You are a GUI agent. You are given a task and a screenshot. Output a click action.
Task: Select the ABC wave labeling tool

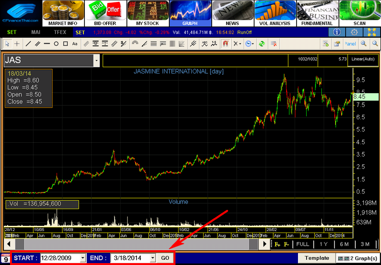pyautogui.click(x=205, y=44)
